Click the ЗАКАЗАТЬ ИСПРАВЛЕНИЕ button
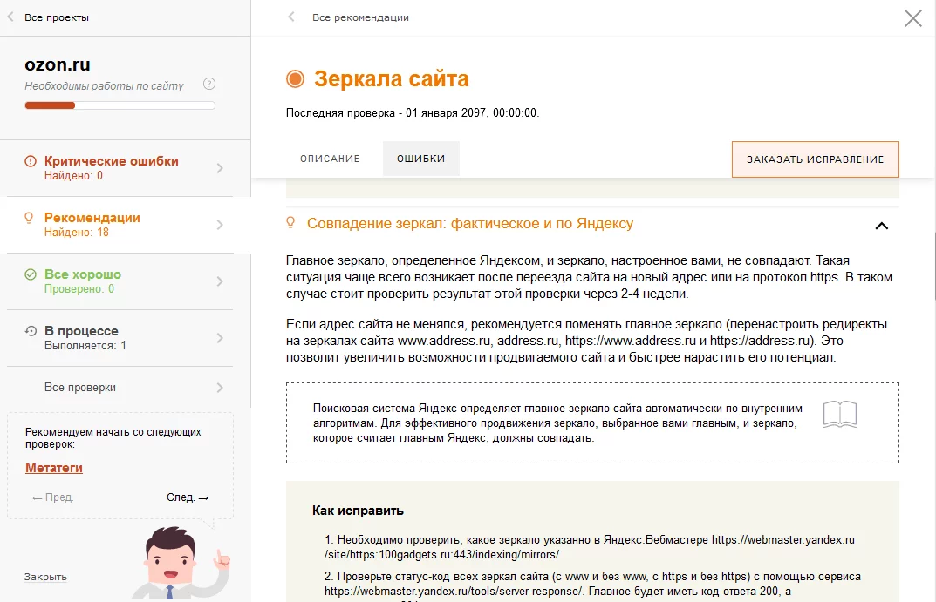Viewport: 936px width, 602px height. click(x=816, y=159)
